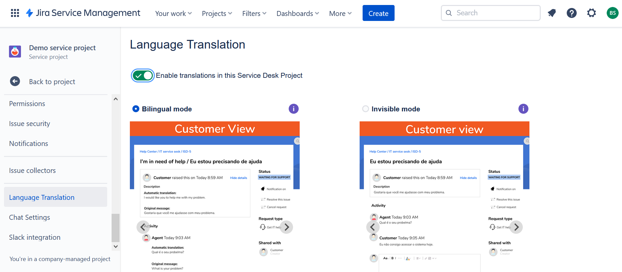Expand the Filters dropdown
622x272 pixels.
[254, 14]
